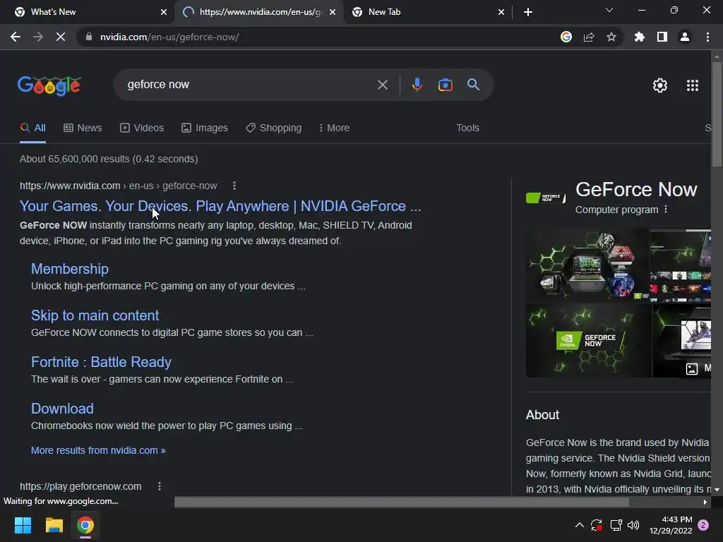Switch to News results

point(83,128)
